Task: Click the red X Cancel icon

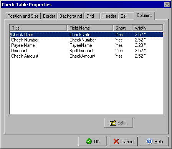Action: coord(116,141)
